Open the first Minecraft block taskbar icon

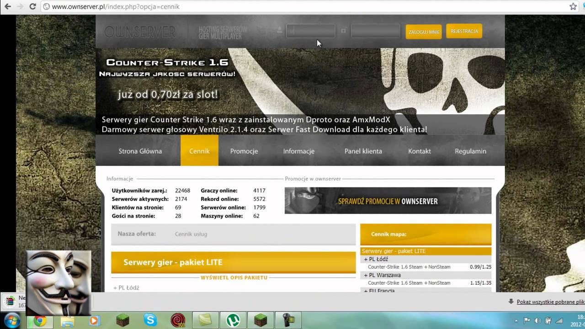[122, 321]
